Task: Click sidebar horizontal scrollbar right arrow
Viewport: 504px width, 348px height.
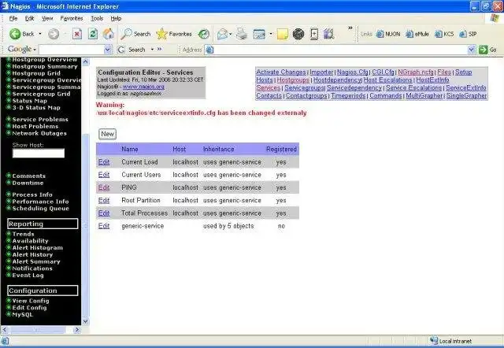Action: pyautogui.click(x=77, y=330)
